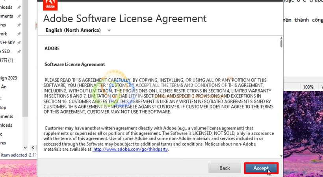This screenshot has width=323, height=177.
Task: Open the adobe.com/go/thirdparty link
Action: pyautogui.click(x=130, y=149)
